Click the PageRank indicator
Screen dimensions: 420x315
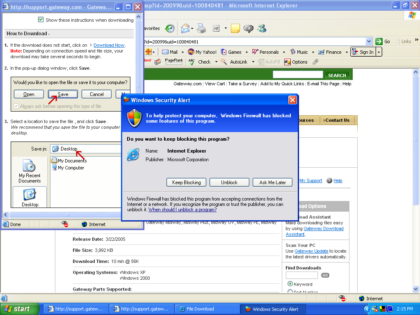(174, 62)
